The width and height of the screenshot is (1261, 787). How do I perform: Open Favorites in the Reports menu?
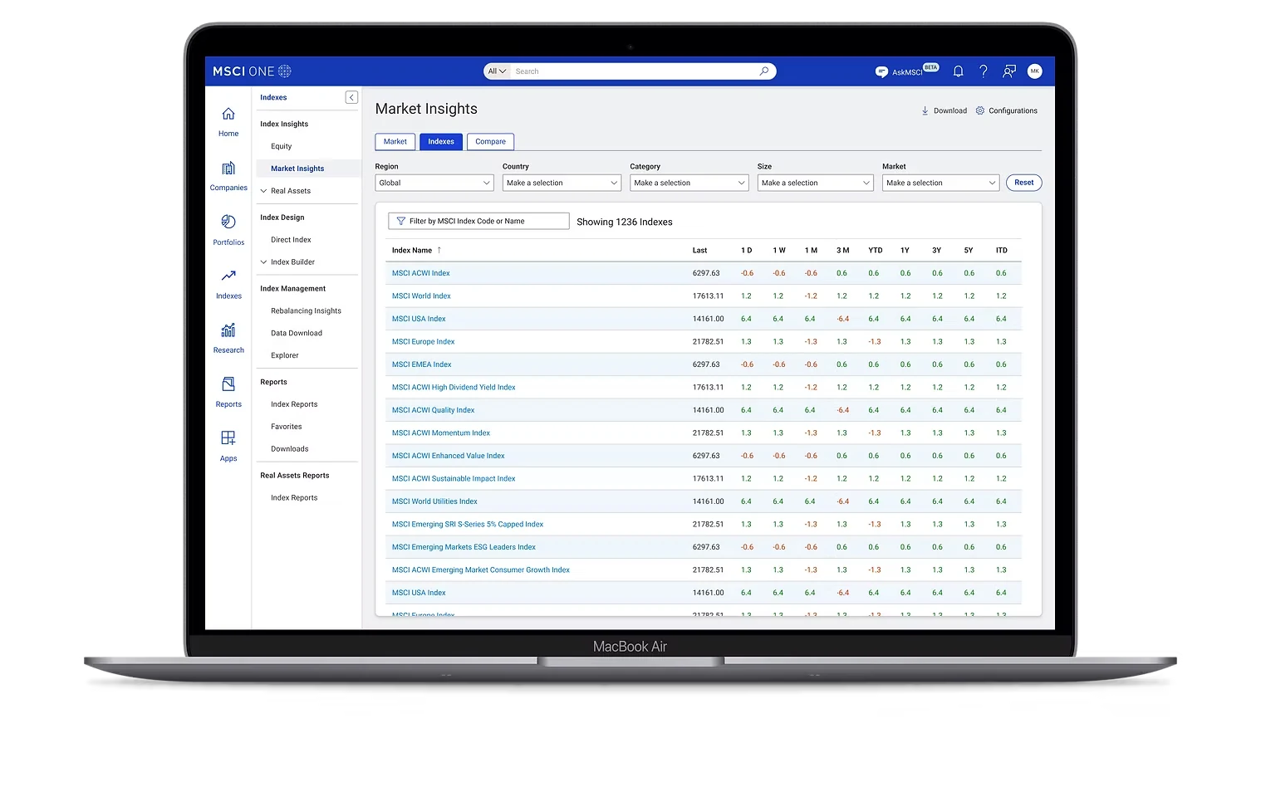(x=287, y=427)
